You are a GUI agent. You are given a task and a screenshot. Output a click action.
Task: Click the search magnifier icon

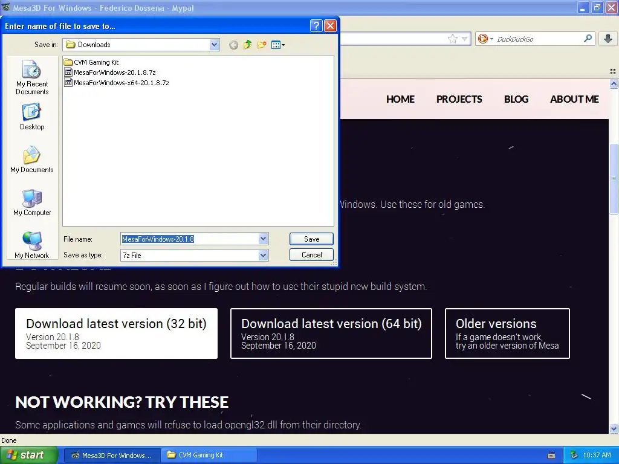588,38
